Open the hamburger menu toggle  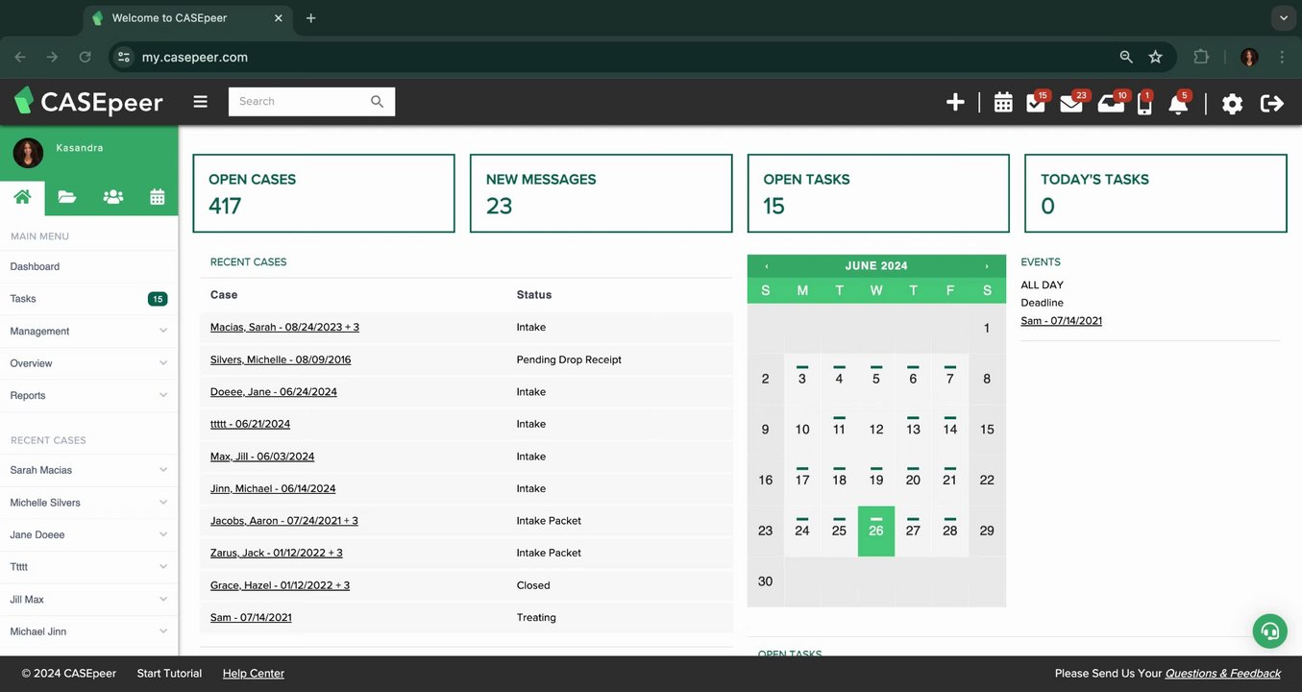tap(200, 101)
